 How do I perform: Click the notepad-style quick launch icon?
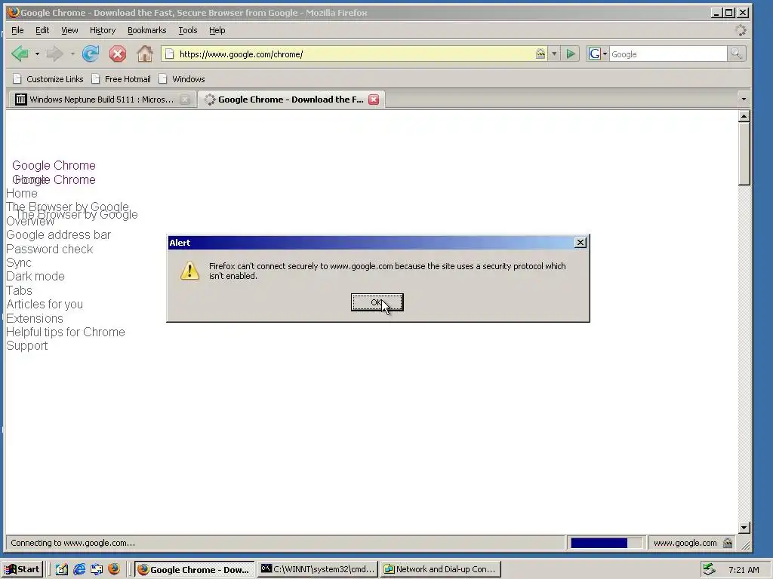coord(62,569)
